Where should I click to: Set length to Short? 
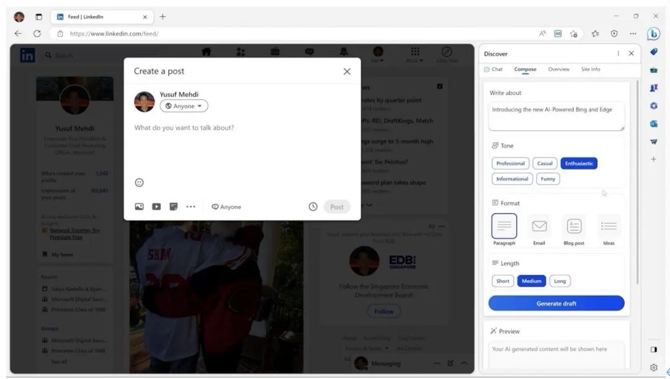coord(502,281)
